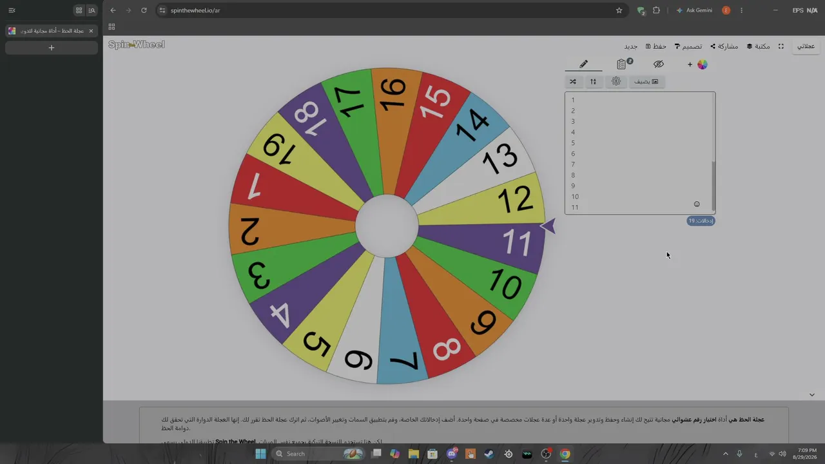Click the wheel center hub to spin
825x464 pixels.
click(x=387, y=226)
